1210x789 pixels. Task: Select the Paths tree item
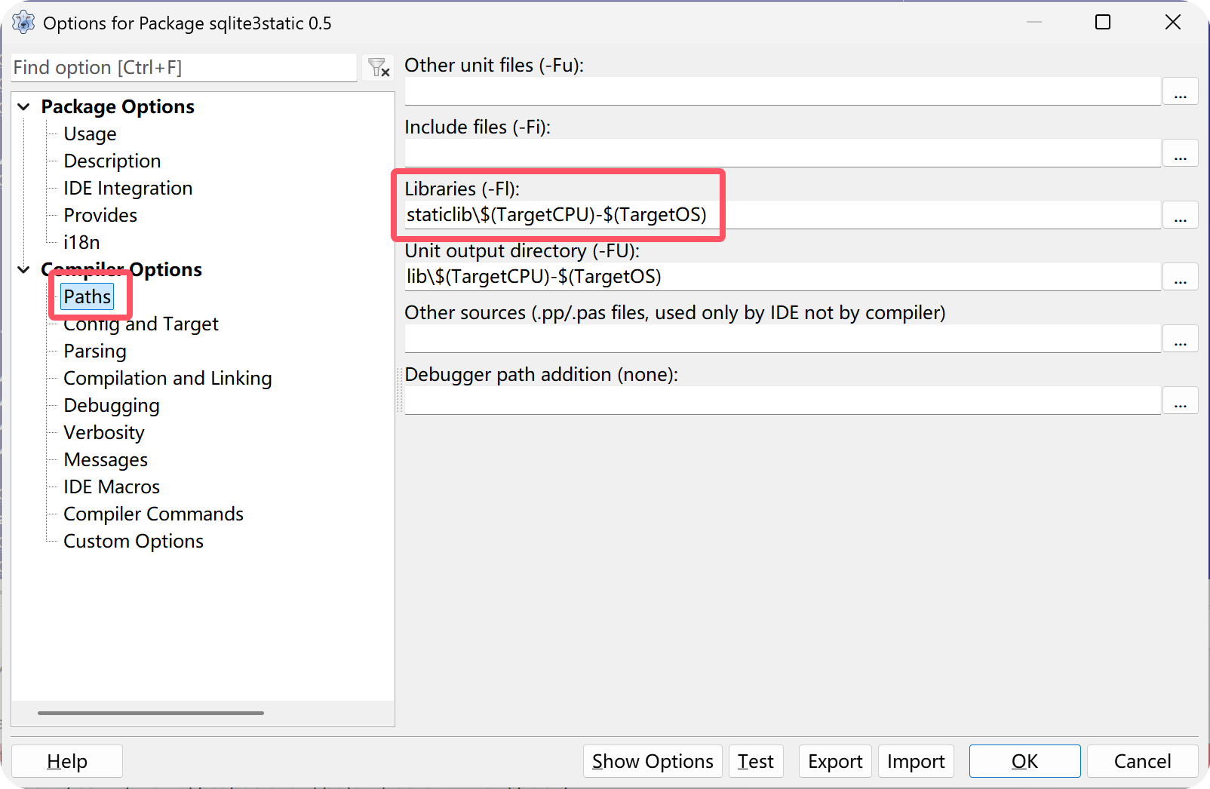pos(88,297)
